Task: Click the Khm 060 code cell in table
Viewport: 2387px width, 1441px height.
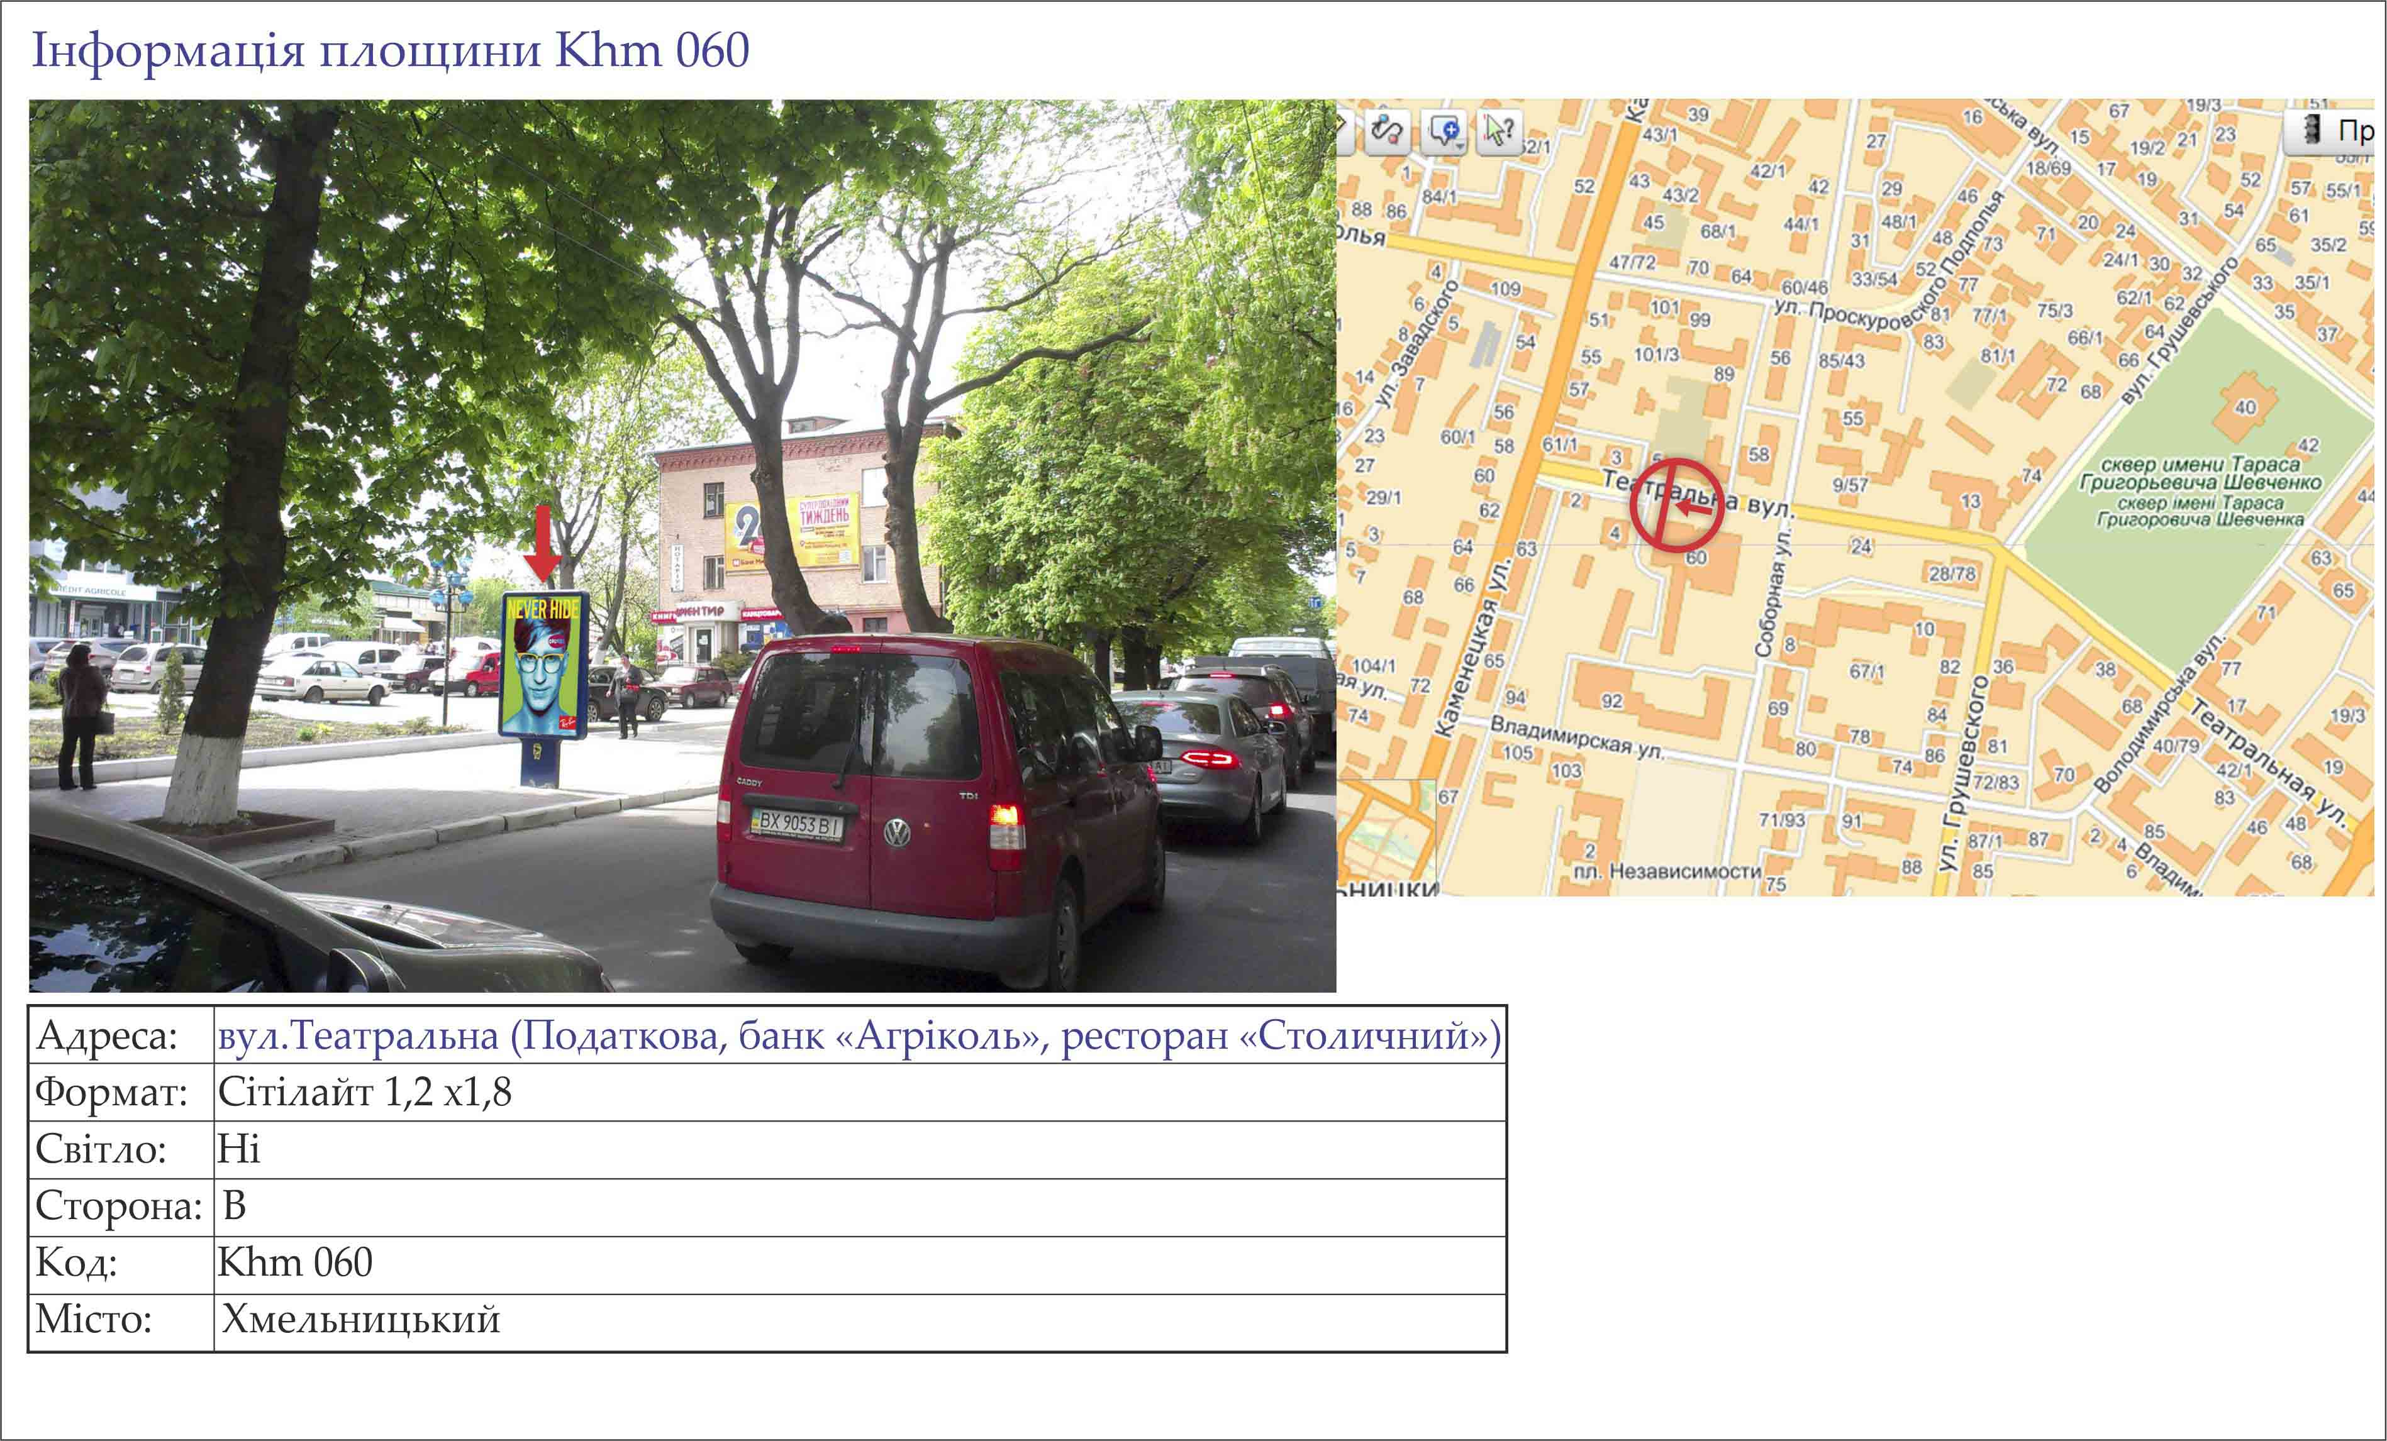Action: 296,1263
